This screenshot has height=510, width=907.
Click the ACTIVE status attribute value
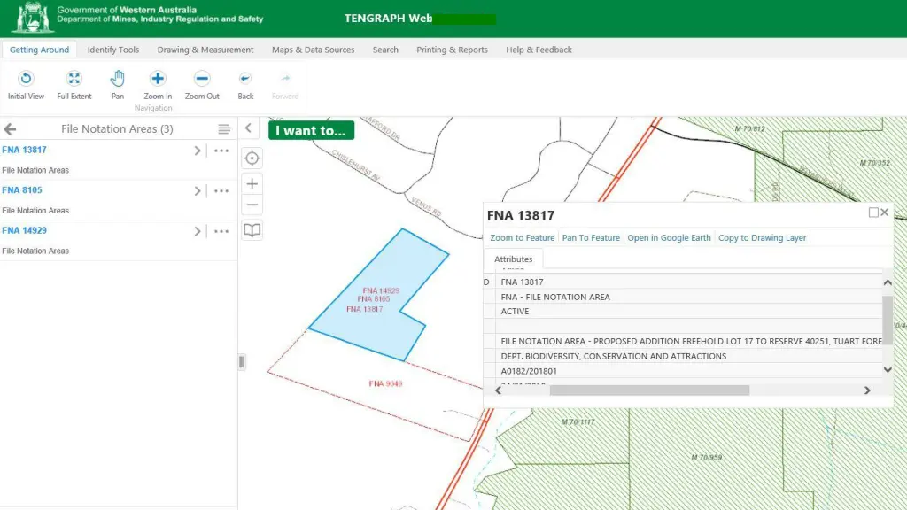(x=515, y=311)
